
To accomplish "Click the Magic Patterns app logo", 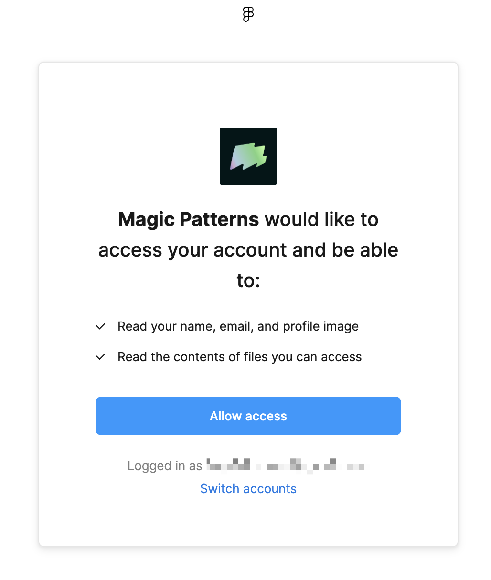I will [248, 156].
